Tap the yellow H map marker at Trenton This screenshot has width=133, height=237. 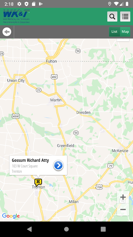[38, 182]
